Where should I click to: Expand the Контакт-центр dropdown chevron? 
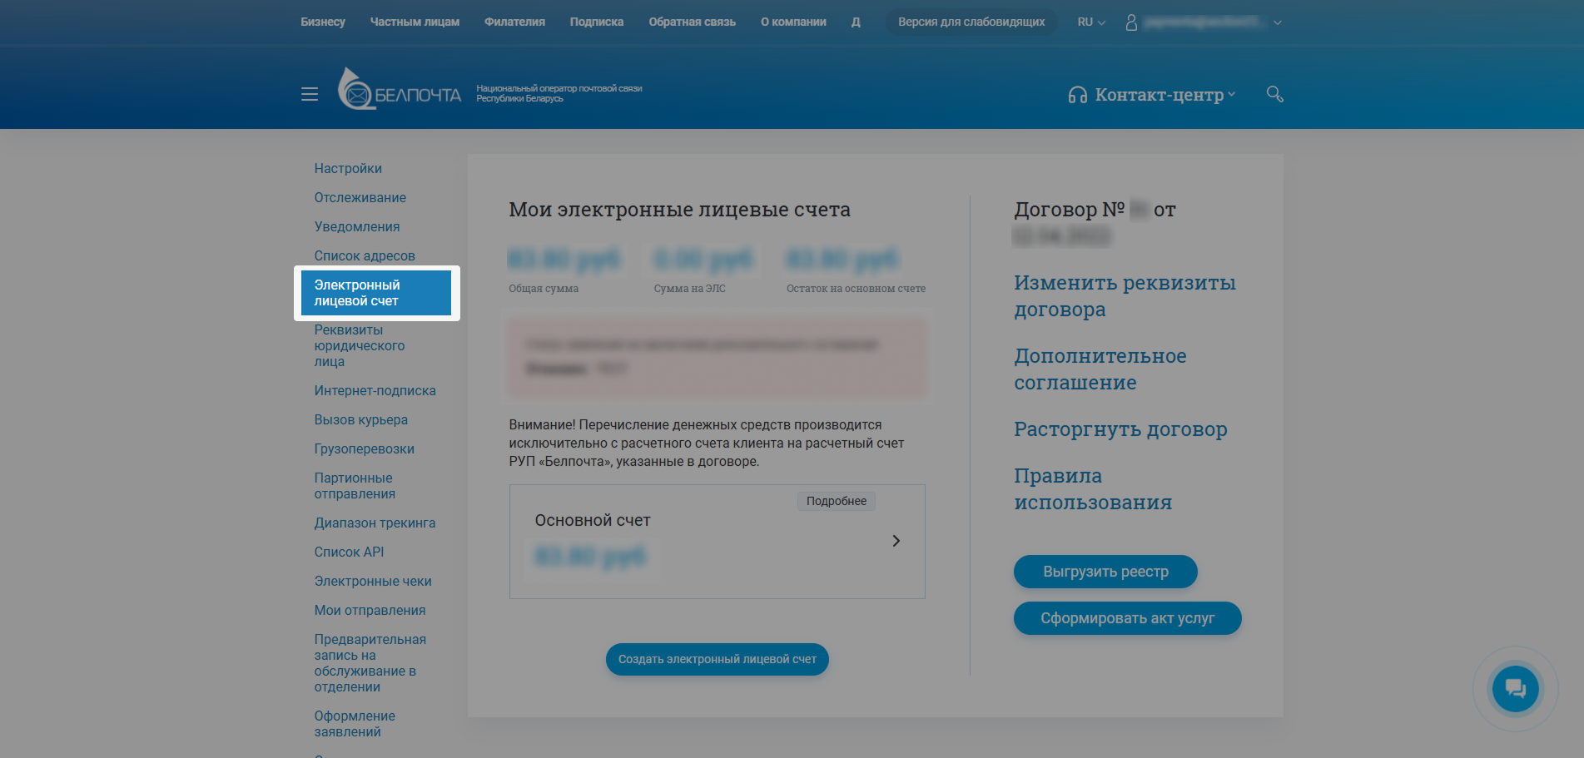(x=1231, y=95)
